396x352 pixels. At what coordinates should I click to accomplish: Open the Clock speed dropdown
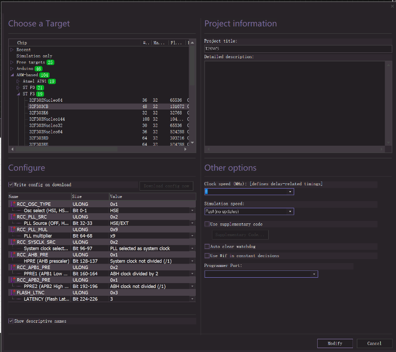tap(290, 192)
